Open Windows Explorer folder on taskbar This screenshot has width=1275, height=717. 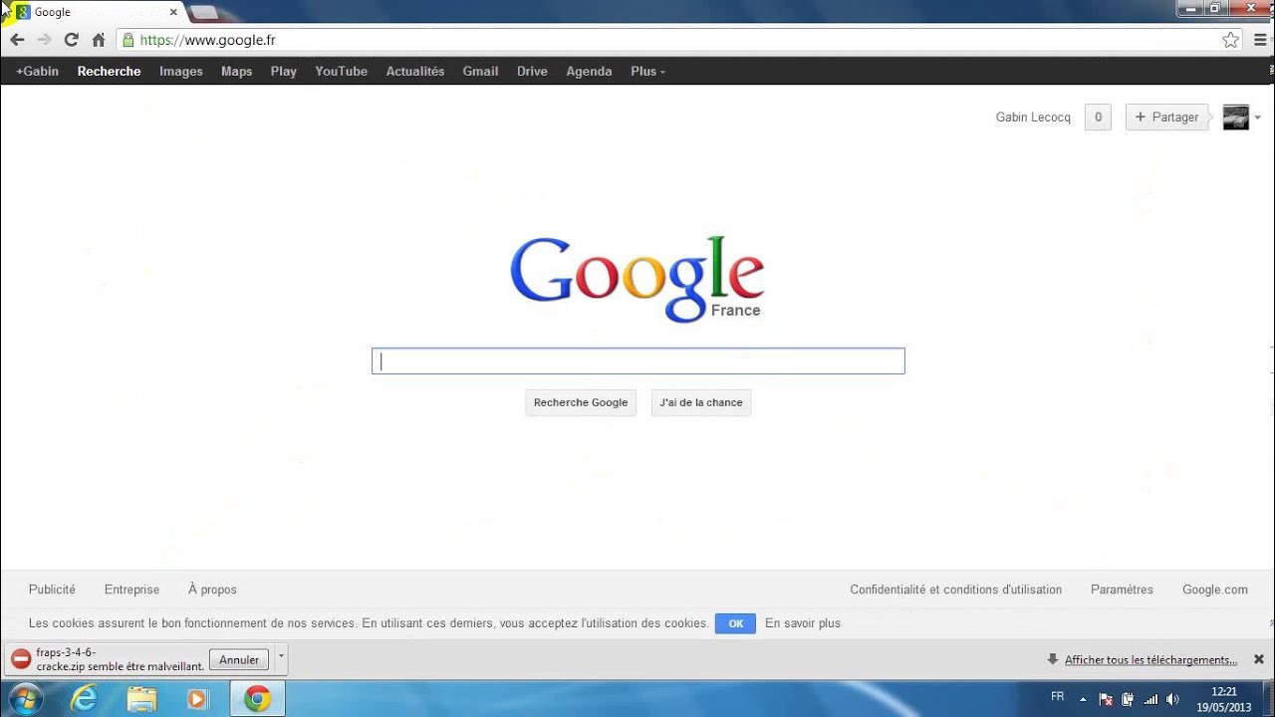(x=141, y=699)
